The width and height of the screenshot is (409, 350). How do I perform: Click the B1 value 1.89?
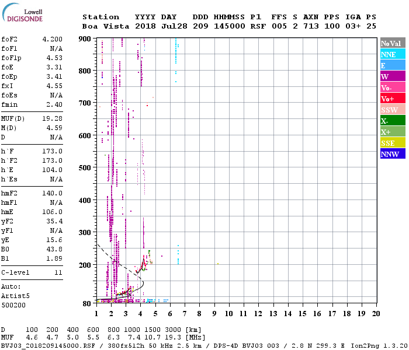tap(54, 258)
